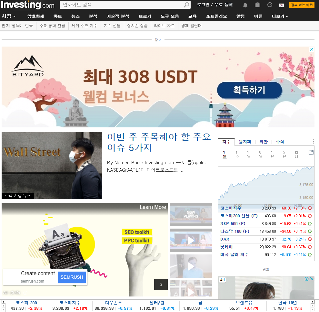Image resolution: width=319 pixels, height=312 pixels.
Task: Click the right-pointing arrow at the ticker bar's left end
Action: [3, 302]
